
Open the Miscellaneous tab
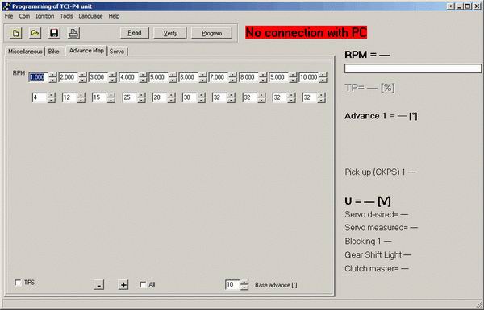(25, 52)
